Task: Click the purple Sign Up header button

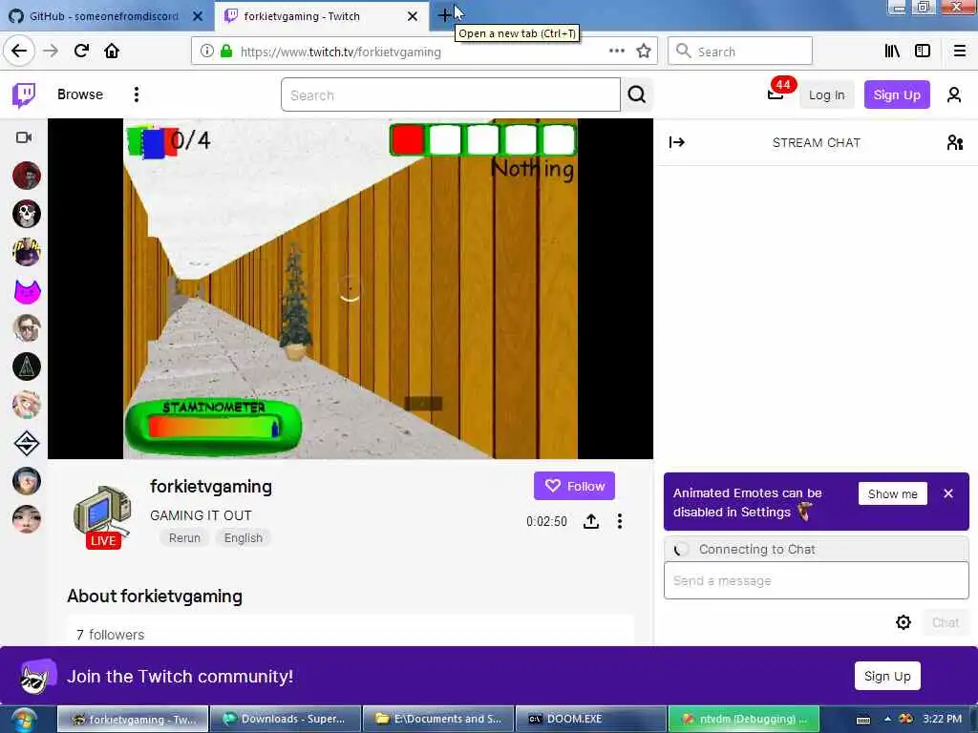Action: (897, 94)
